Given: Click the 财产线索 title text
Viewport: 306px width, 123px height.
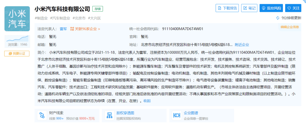Looking at the screenshot, I should click(x=56, y=113).
